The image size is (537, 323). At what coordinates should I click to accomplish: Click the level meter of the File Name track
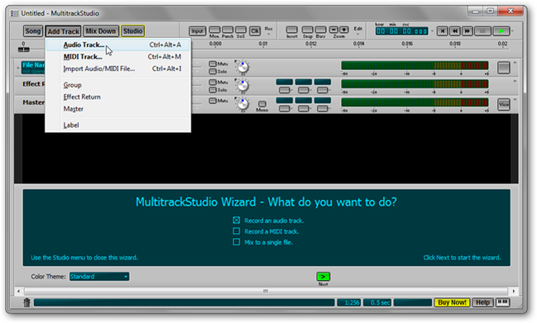pyautogui.click(x=415, y=65)
